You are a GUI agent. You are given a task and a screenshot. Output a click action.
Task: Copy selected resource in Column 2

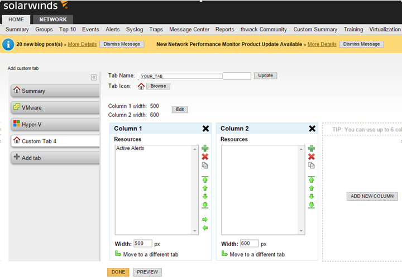(x=311, y=165)
